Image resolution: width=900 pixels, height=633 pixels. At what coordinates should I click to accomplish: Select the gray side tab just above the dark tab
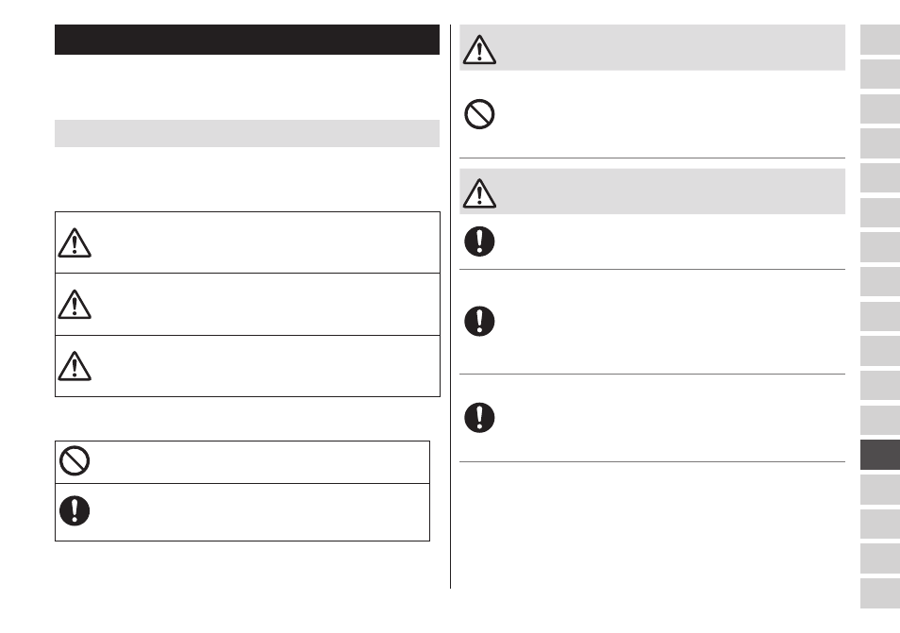coord(880,420)
